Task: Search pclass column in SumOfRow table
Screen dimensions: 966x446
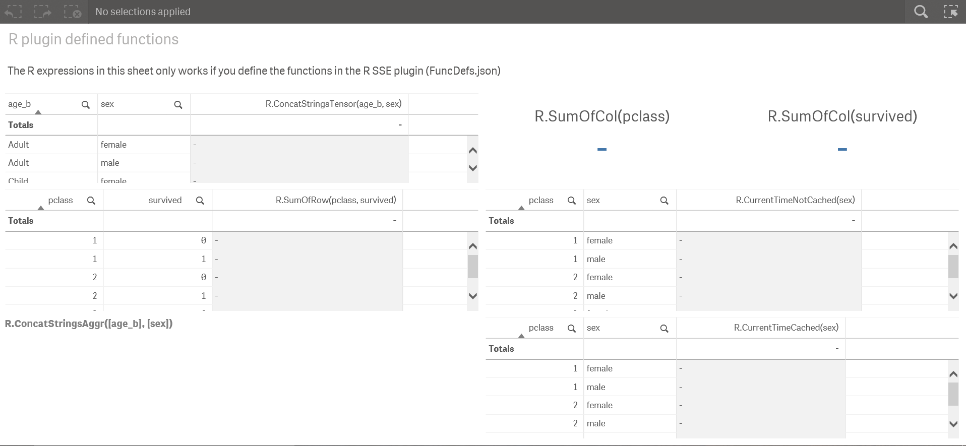Action: pyautogui.click(x=91, y=201)
